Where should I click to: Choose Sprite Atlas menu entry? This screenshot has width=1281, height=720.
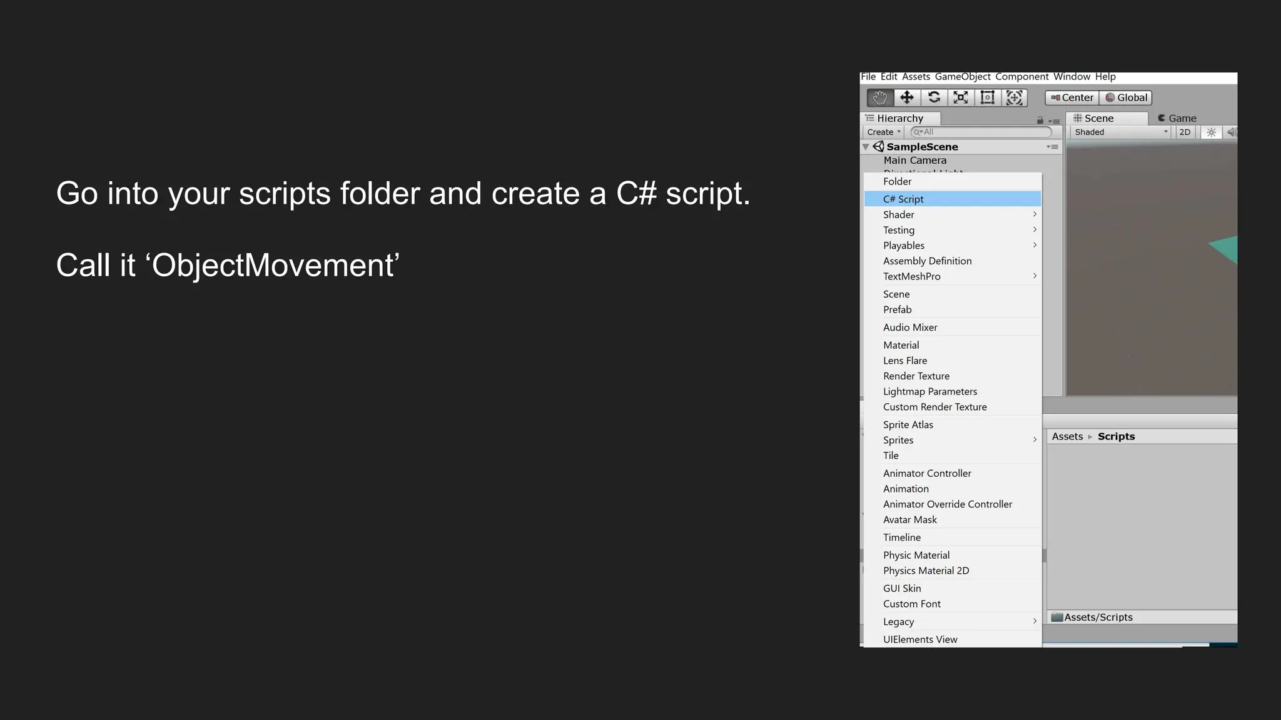pyautogui.click(x=953, y=425)
